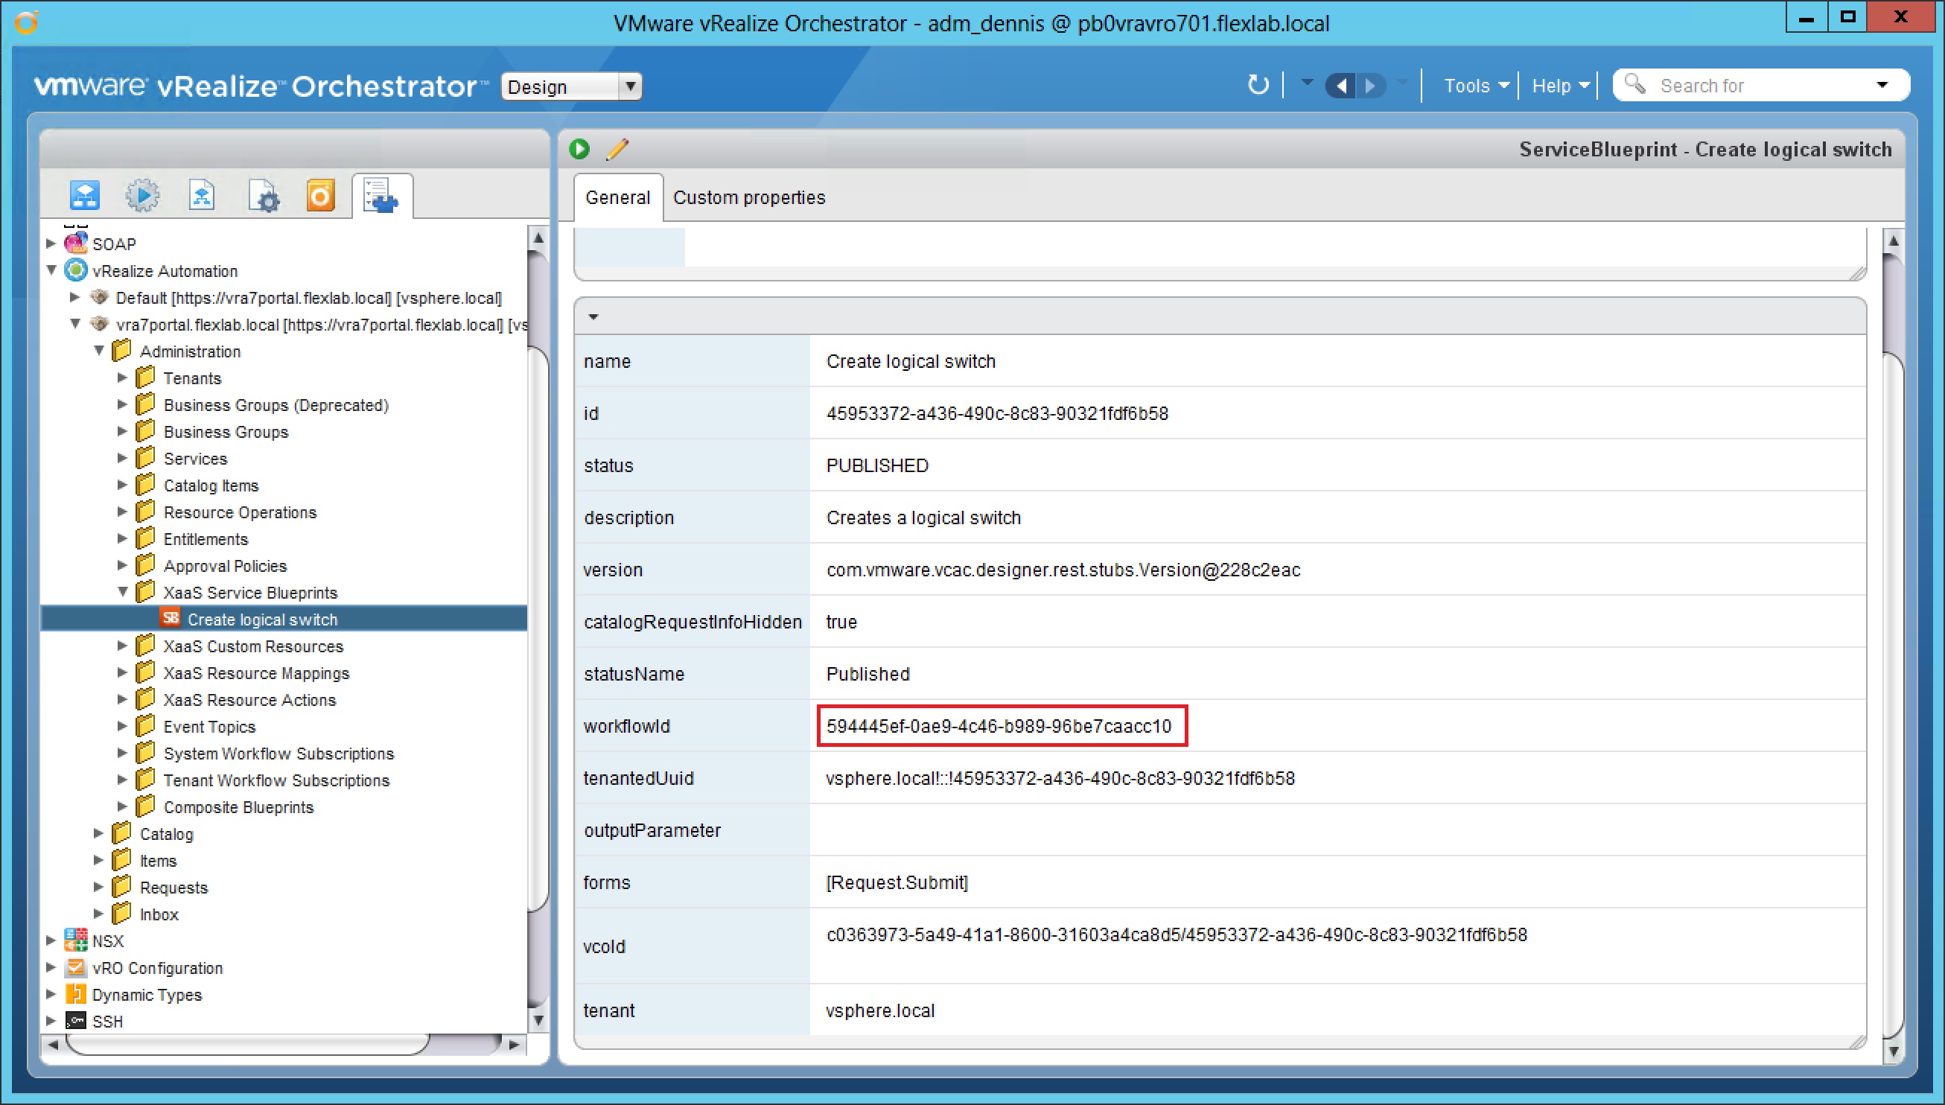Click the SB service blueprint icon
Viewport: 1945px width, 1105px height.
(x=171, y=619)
